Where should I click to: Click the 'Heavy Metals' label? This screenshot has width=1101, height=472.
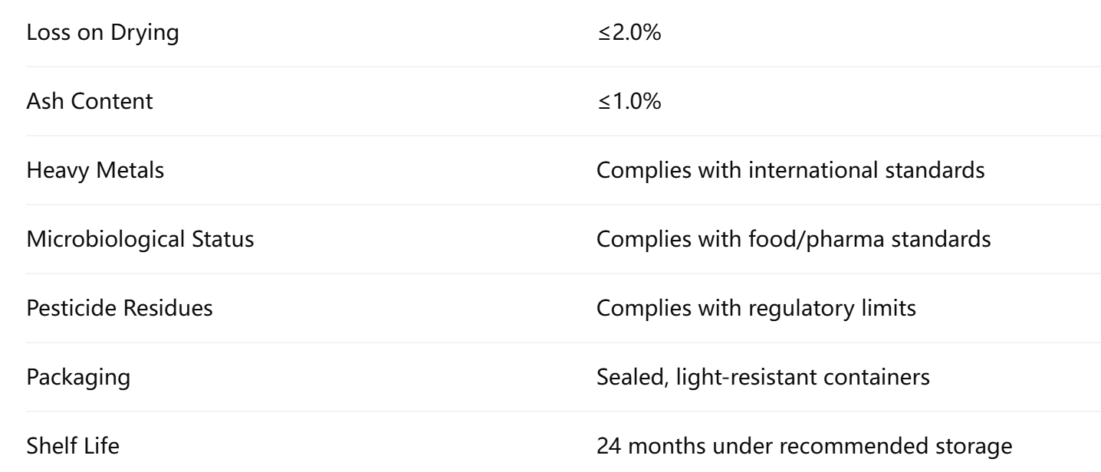click(x=95, y=170)
